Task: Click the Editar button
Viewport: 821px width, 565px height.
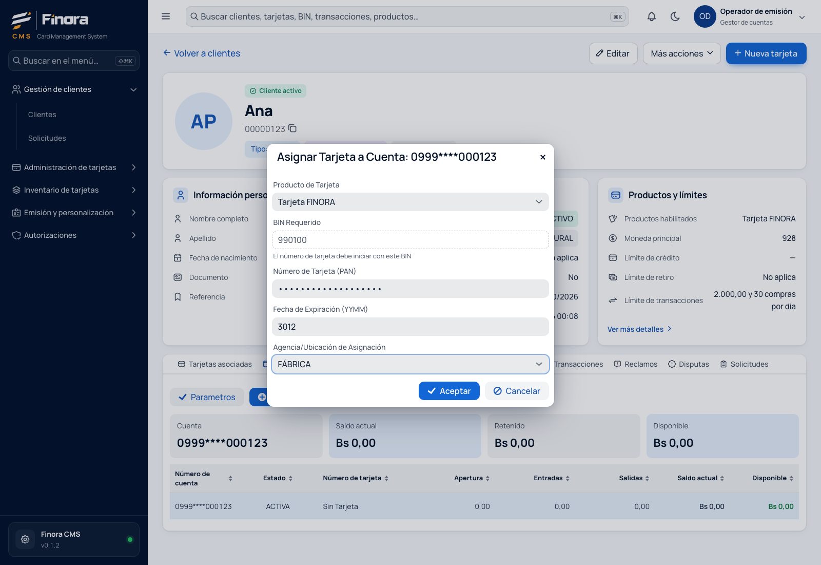Action: [x=613, y=53]
